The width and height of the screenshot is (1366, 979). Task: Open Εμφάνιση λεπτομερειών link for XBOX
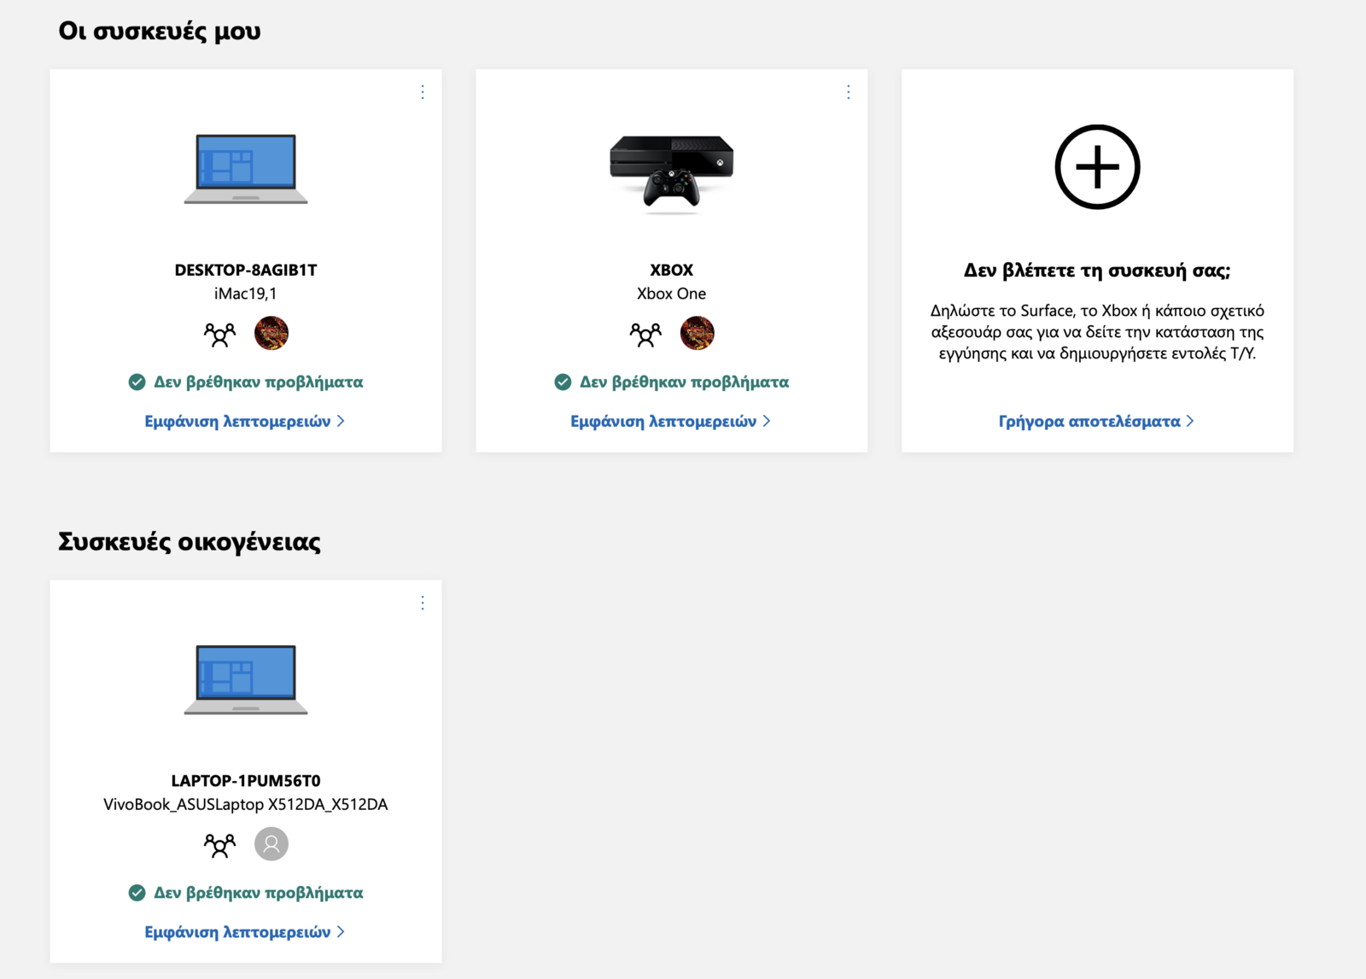coord(671,421)
